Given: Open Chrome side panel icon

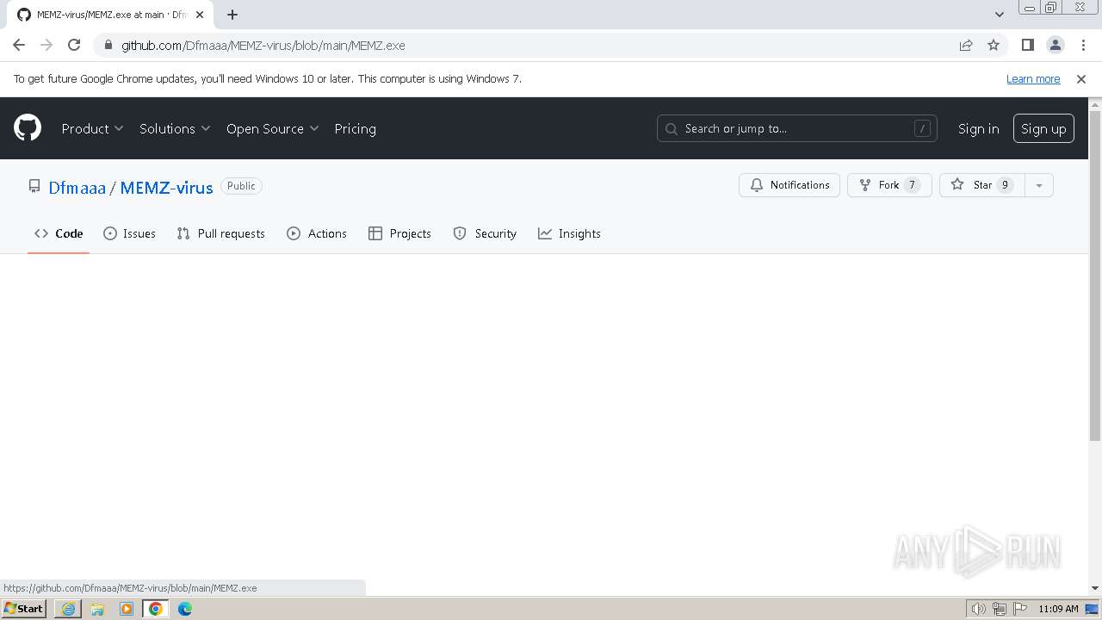Looking at the screenshot, I should tap(1027, 45).
